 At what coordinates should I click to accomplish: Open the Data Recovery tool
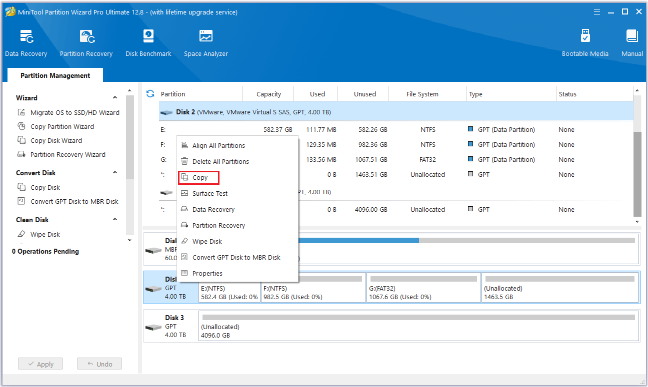(x=26, y=43)
